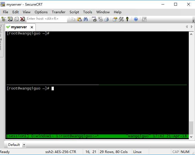Show next tab with right arrow
195x155 pixels.
(x=192, y=27)
